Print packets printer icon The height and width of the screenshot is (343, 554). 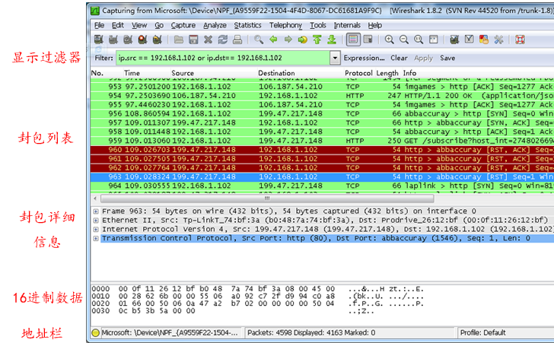click(237, 40)
